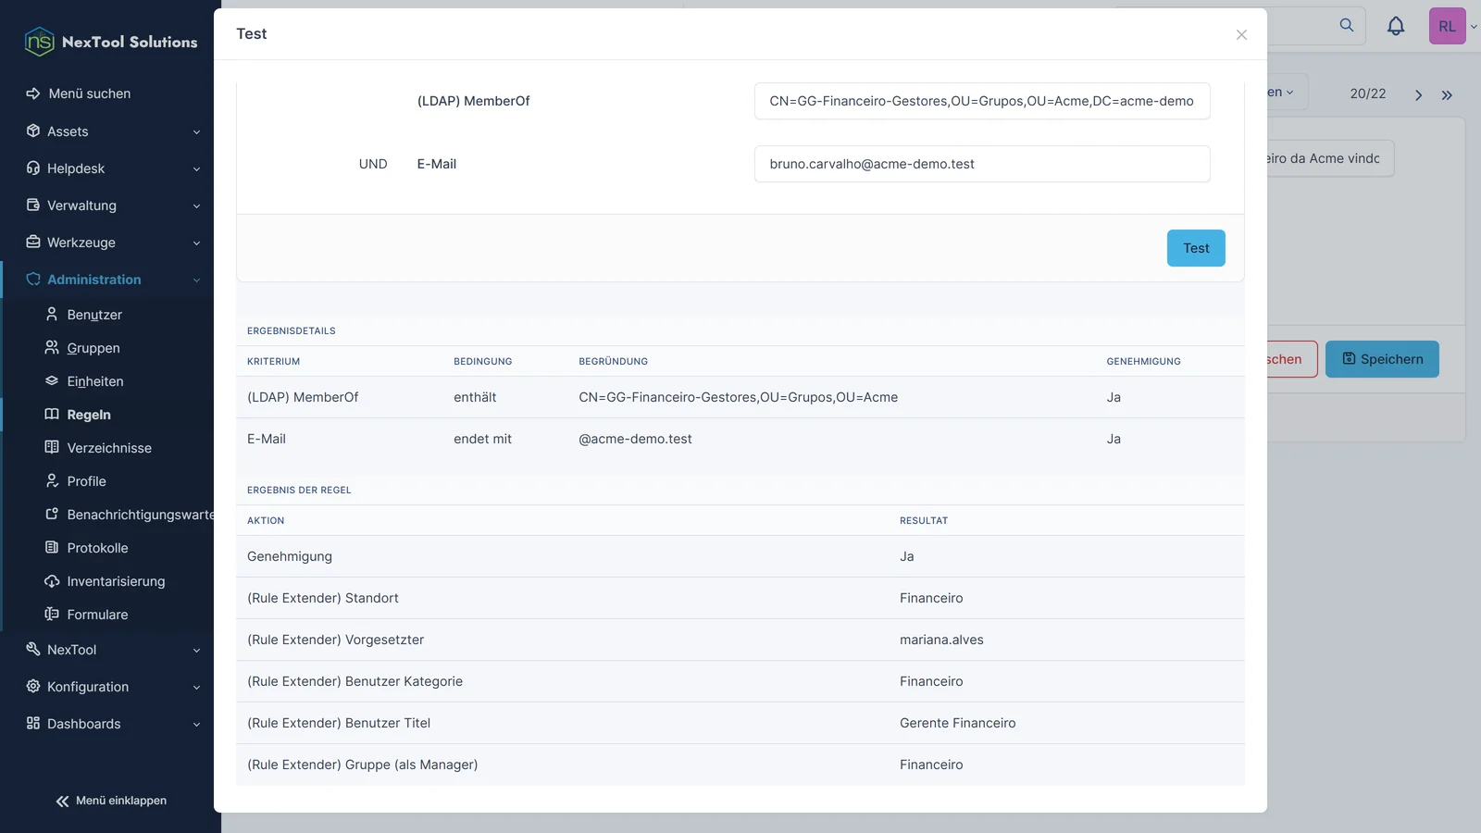Viewport: 1481px width, 833px height.
Task: Expand the Werkzeuge menu chevron
Action: (196, 243)
